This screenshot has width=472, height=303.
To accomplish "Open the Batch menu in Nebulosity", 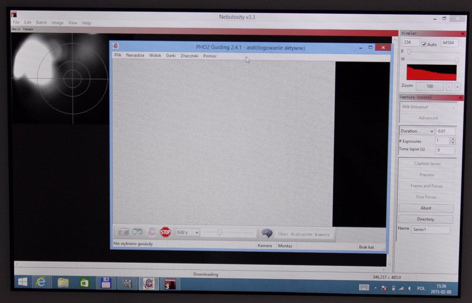I will click(41, 23).
